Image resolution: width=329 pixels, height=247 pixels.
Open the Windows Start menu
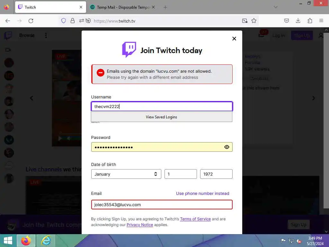click(x=8, y=241)
